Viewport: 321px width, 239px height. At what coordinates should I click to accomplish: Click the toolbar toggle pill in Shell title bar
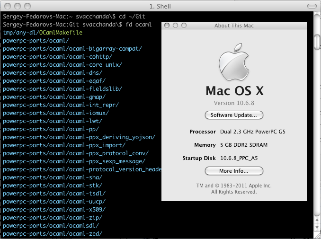click(x=312, y=6)
